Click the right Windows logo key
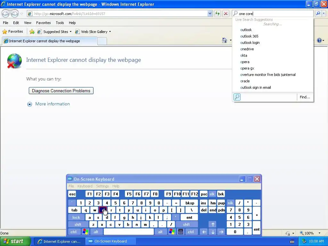Viewport: 328px width, 246px height. click(x=172, y=232)
